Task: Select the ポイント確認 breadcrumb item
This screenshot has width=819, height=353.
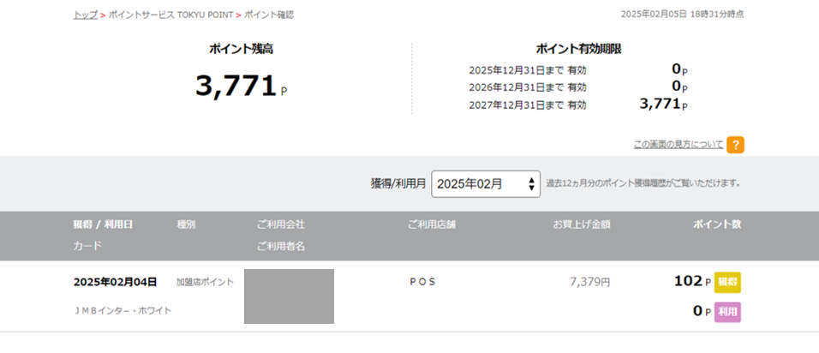Action: [269, 15]
